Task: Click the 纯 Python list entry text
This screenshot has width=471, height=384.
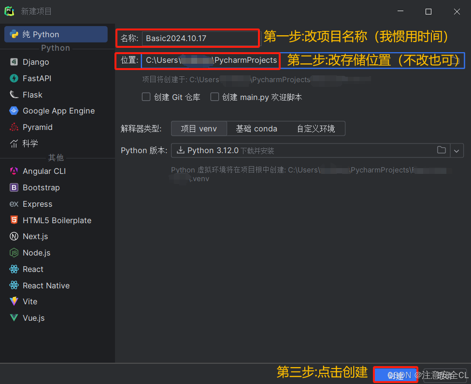Action: coord(41,34)
